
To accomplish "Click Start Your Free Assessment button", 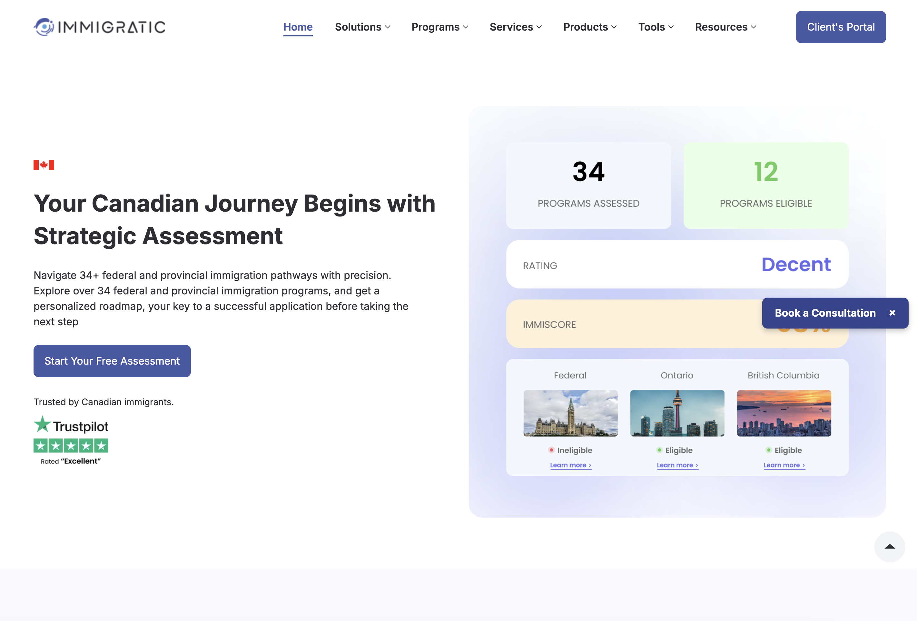I will [x=112, y=361].
